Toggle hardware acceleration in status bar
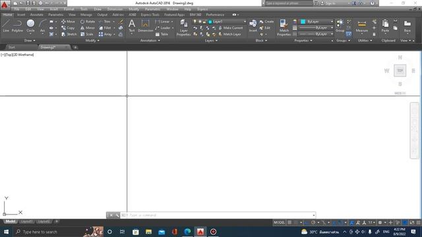The image size is (422, 237). click(405, 223)
